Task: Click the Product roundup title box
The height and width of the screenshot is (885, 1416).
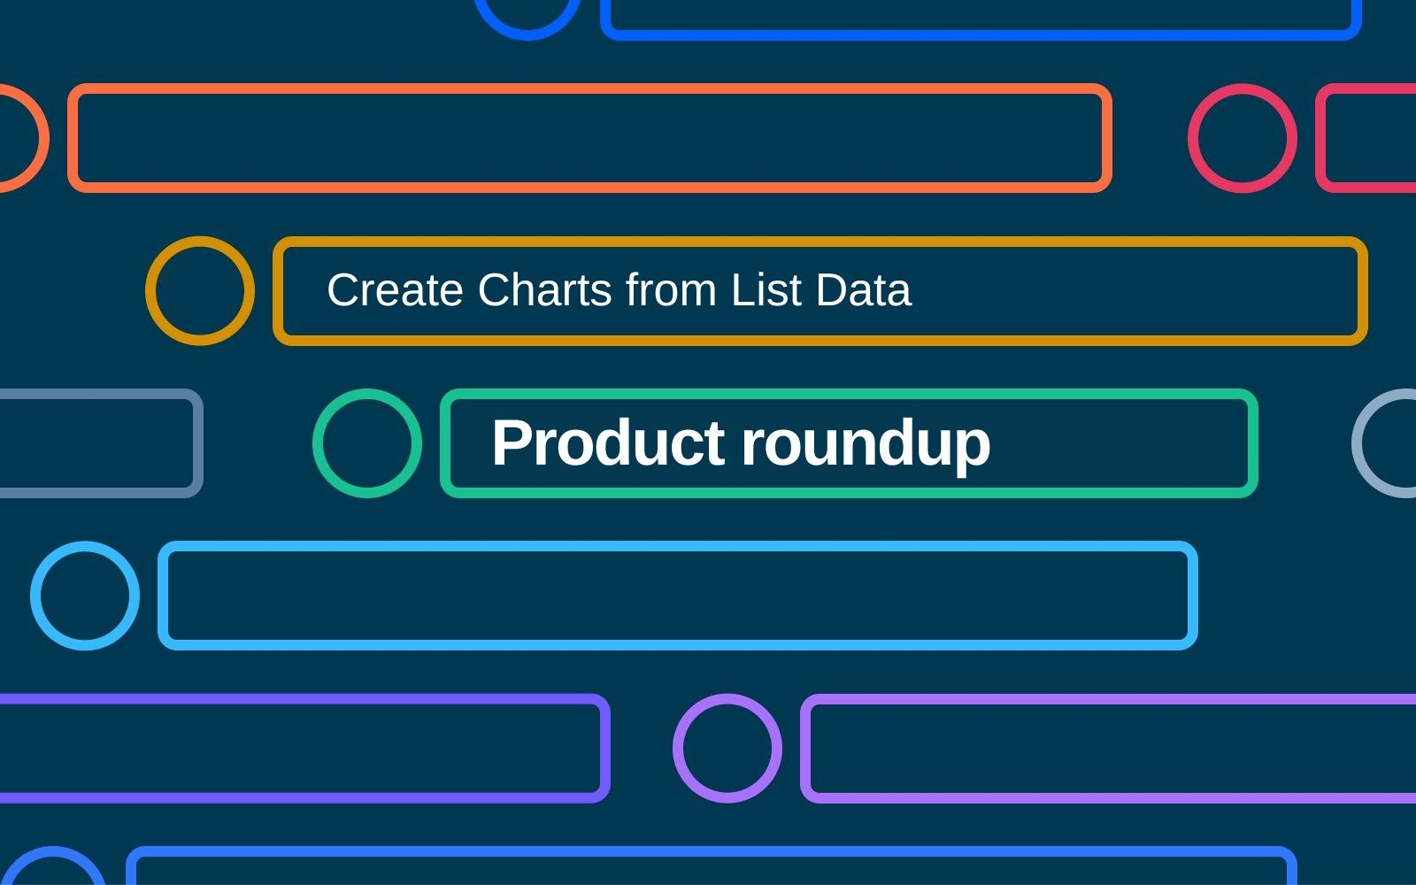Action: [x=849, y=442]
